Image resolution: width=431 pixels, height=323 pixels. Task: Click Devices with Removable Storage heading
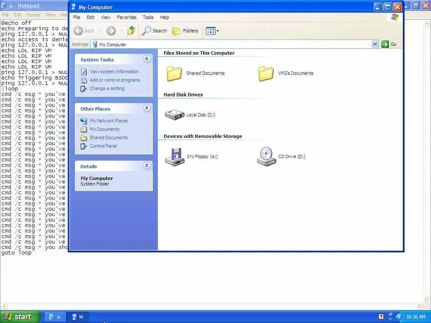pyautogui.click(x=202, y=136)
